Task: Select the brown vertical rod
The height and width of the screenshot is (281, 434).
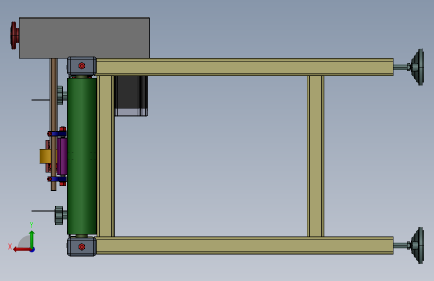Action: point(54,124)
